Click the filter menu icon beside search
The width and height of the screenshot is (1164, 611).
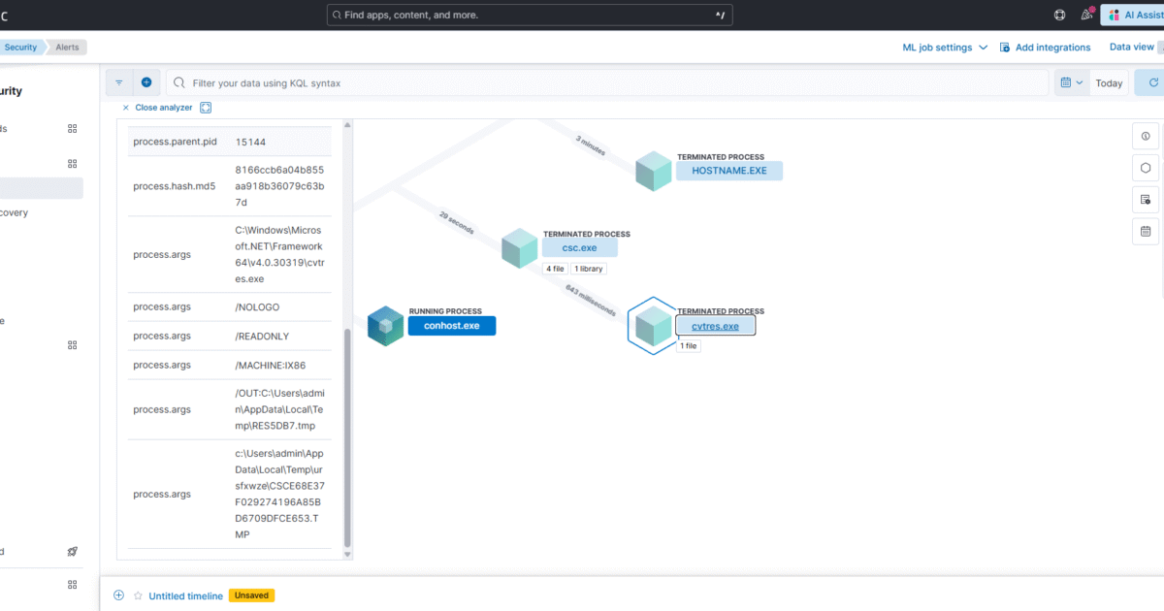click(119, 82)
